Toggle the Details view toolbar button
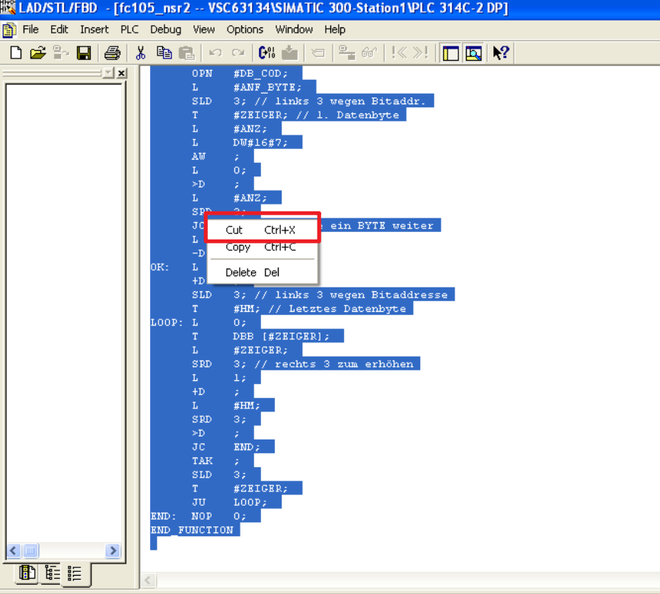The height and width of the screenshot is (594, 660). (x=473, y=52)
